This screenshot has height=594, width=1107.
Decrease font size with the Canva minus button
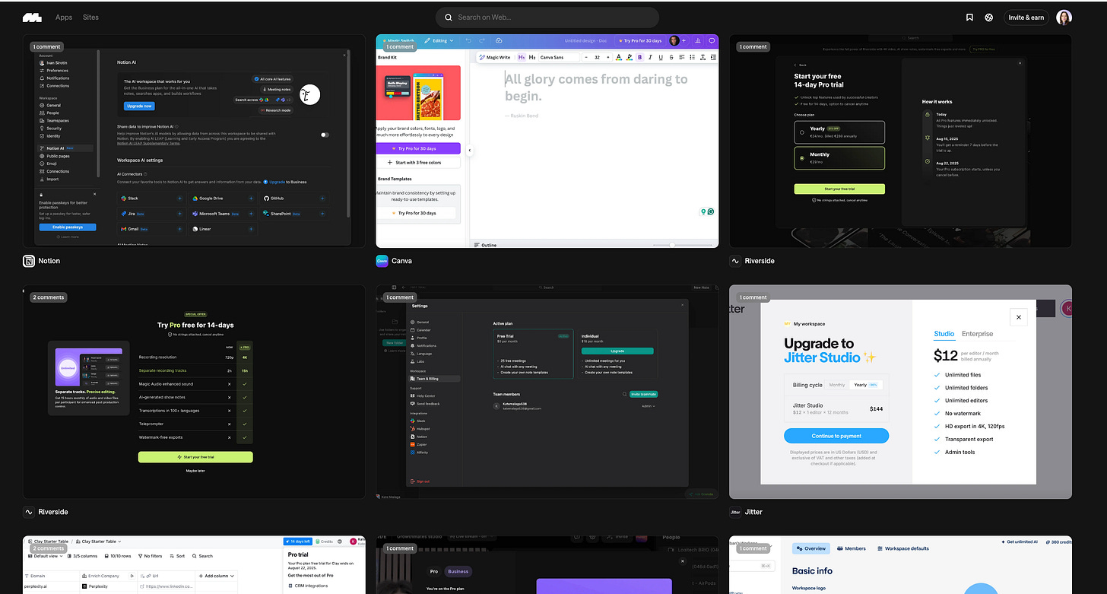coord(586,57)
